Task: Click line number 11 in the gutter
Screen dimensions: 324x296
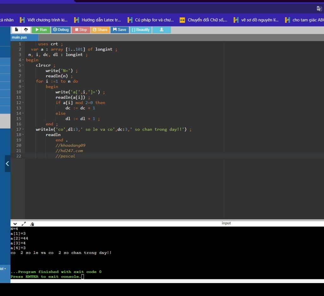Action: 19,97
